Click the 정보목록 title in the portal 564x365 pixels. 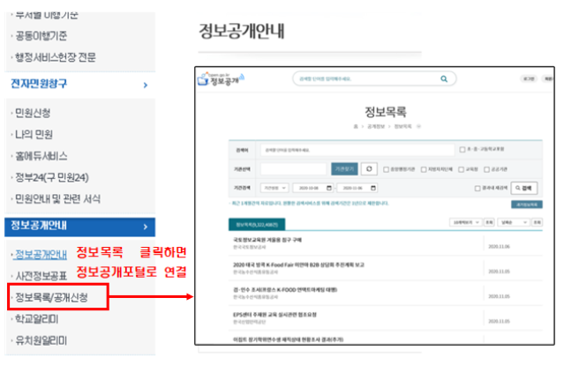(386, 112)
